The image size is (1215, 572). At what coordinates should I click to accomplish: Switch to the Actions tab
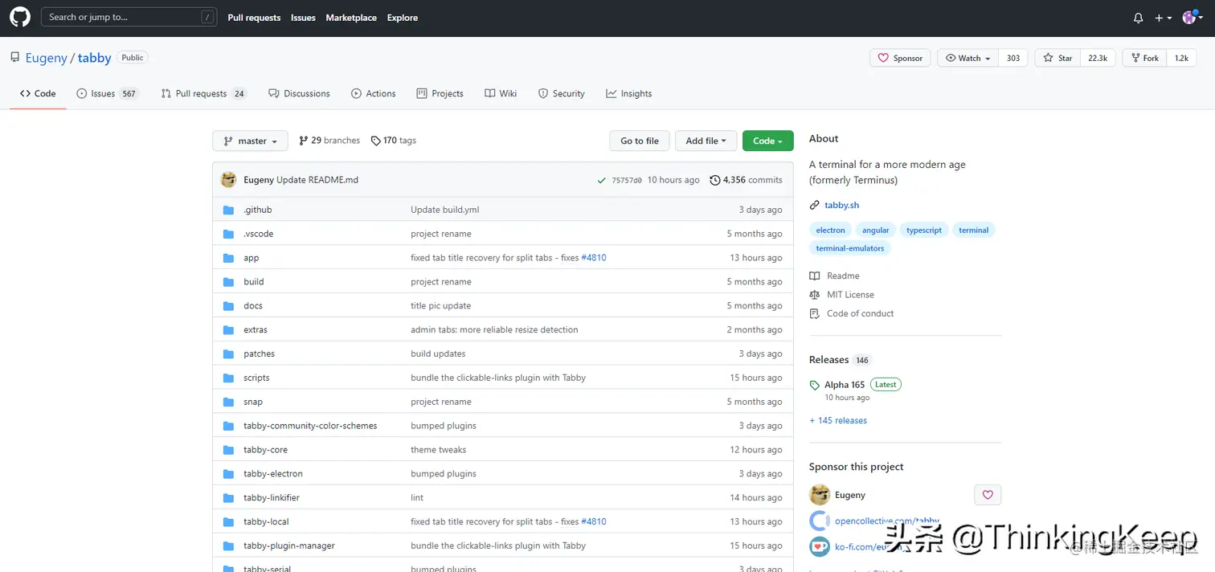pos(374,93)
